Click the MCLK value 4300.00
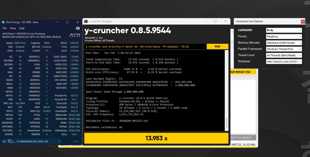310x157 pixels. pyautogui.click(x=74, y=43)
